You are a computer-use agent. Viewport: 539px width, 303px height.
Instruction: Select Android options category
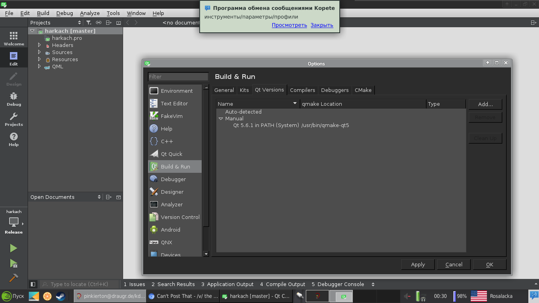175,230
